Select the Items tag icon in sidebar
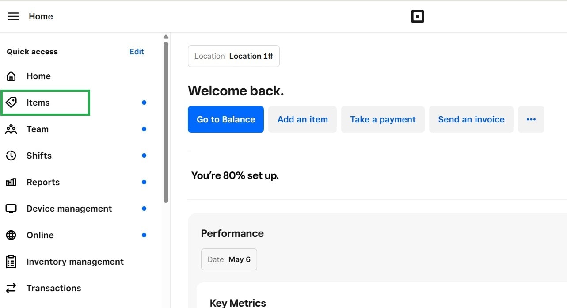567x308 pixels. coord(11,102)
